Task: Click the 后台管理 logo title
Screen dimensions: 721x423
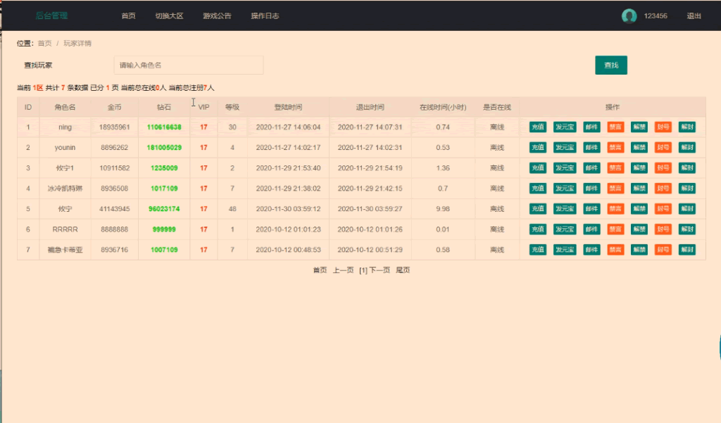Action: coord(52,16)
